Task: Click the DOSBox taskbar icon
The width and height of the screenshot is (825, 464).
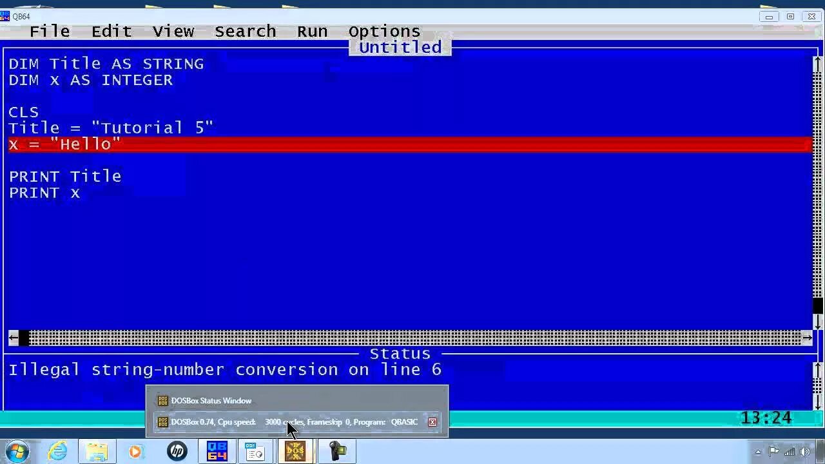Action: point(295,451)
